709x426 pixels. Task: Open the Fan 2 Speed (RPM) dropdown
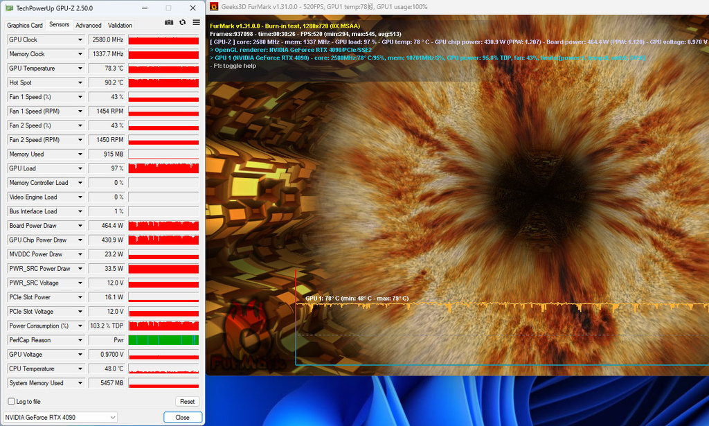pos(80,140)
